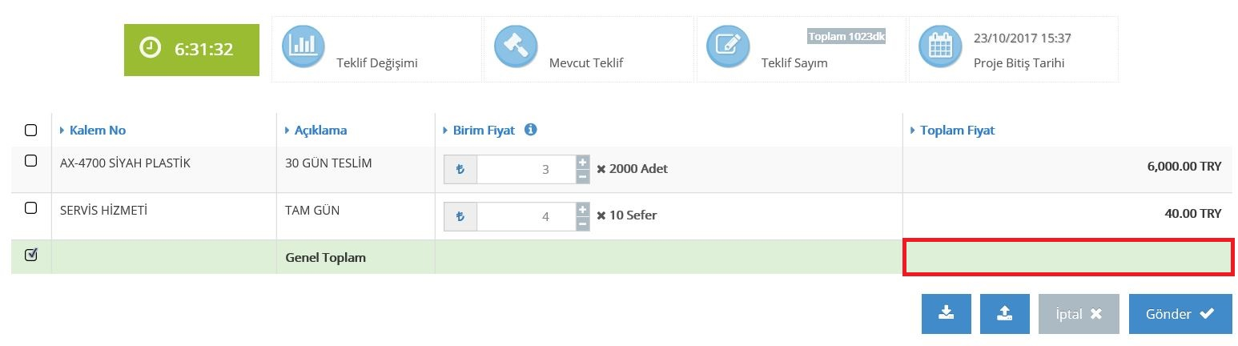Focus the unit price field showing 3
The image size is (1238, 346).
coord(525,169)
